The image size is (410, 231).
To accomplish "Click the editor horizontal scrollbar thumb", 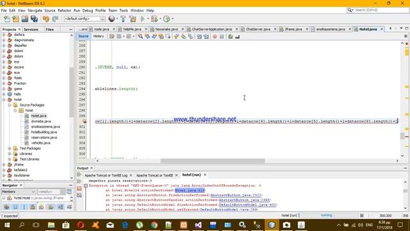I will point(213,161).
